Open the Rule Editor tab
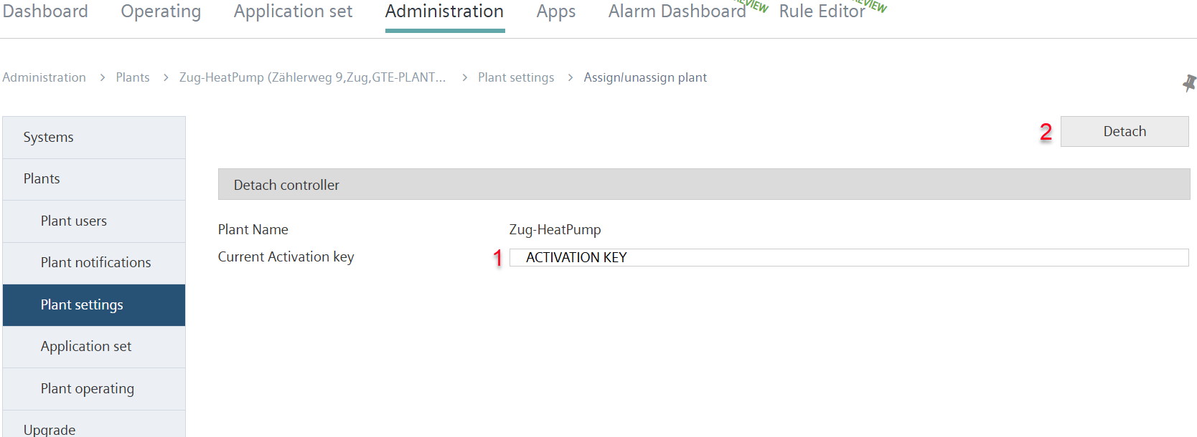Viewport: 1197px width, 437px height. pos(822,11)
